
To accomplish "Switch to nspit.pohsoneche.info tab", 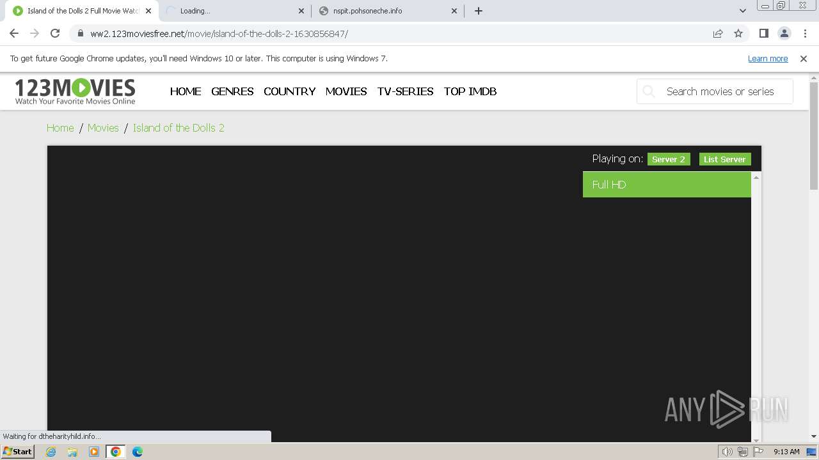I will coord(388,11).
